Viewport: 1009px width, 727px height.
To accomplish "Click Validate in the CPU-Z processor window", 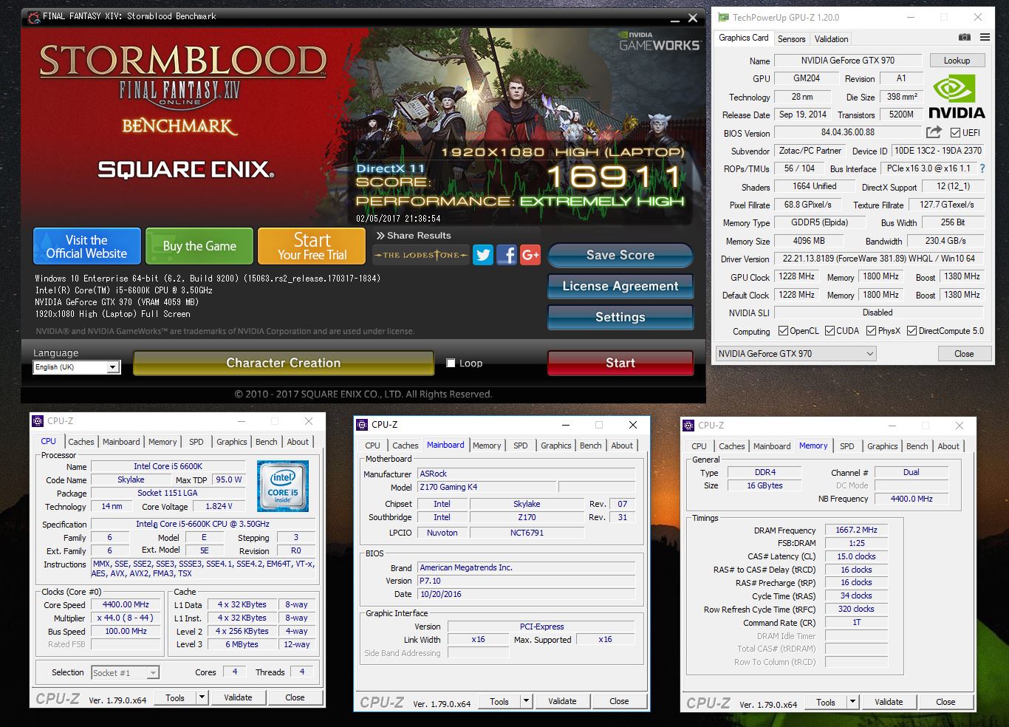I will pos(238,697).
